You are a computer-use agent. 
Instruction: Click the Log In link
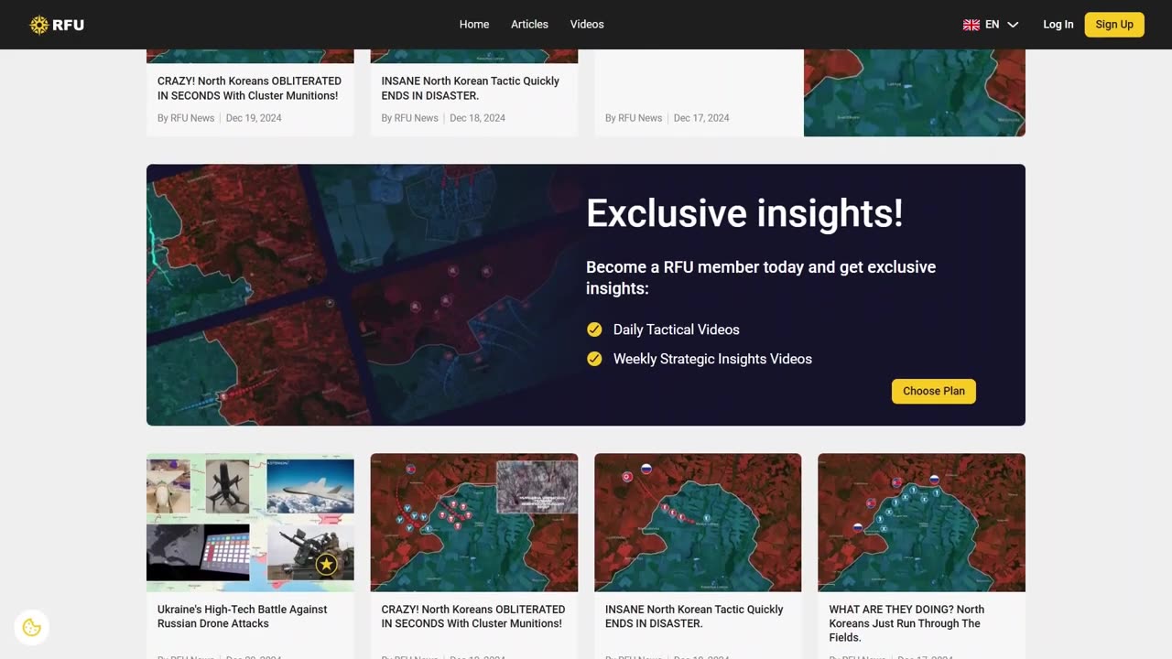tap(1058, 25)
